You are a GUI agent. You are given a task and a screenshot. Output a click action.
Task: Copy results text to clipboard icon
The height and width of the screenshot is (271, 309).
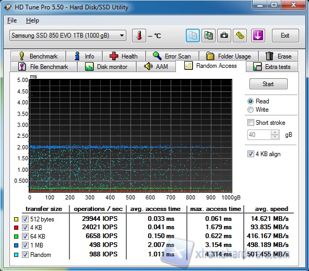tap(193, 36)
